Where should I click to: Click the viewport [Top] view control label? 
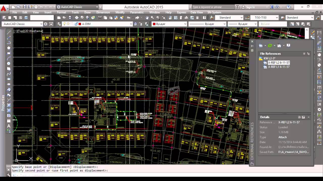coord(21,31)
